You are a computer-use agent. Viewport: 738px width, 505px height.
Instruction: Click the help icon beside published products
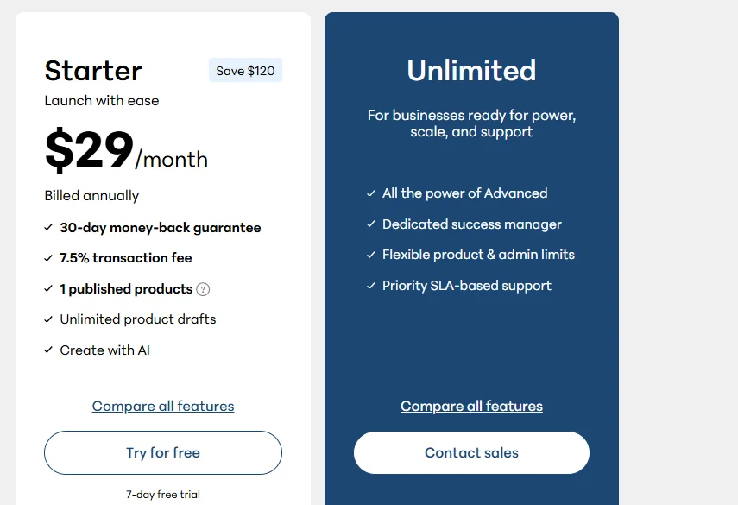click(x=204, y=289)
